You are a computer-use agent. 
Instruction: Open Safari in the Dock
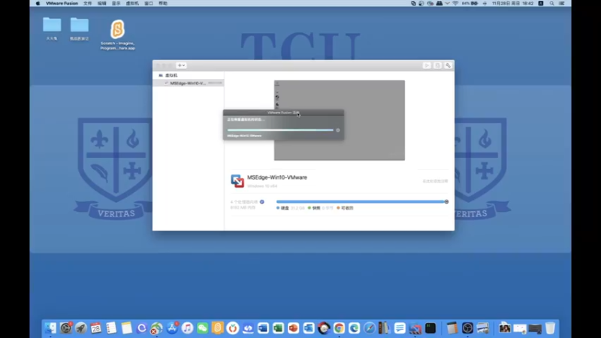click(x=370, y=328)
